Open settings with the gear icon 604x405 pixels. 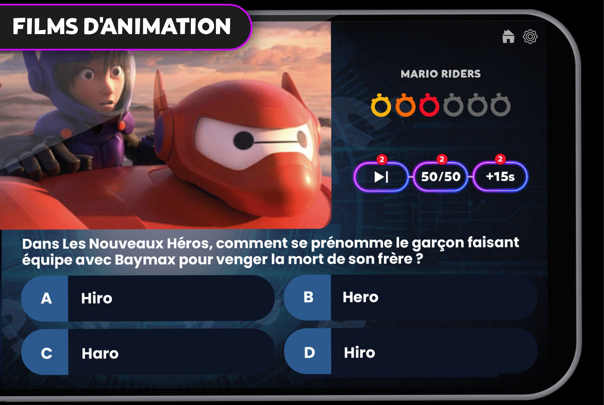(530, 37)
